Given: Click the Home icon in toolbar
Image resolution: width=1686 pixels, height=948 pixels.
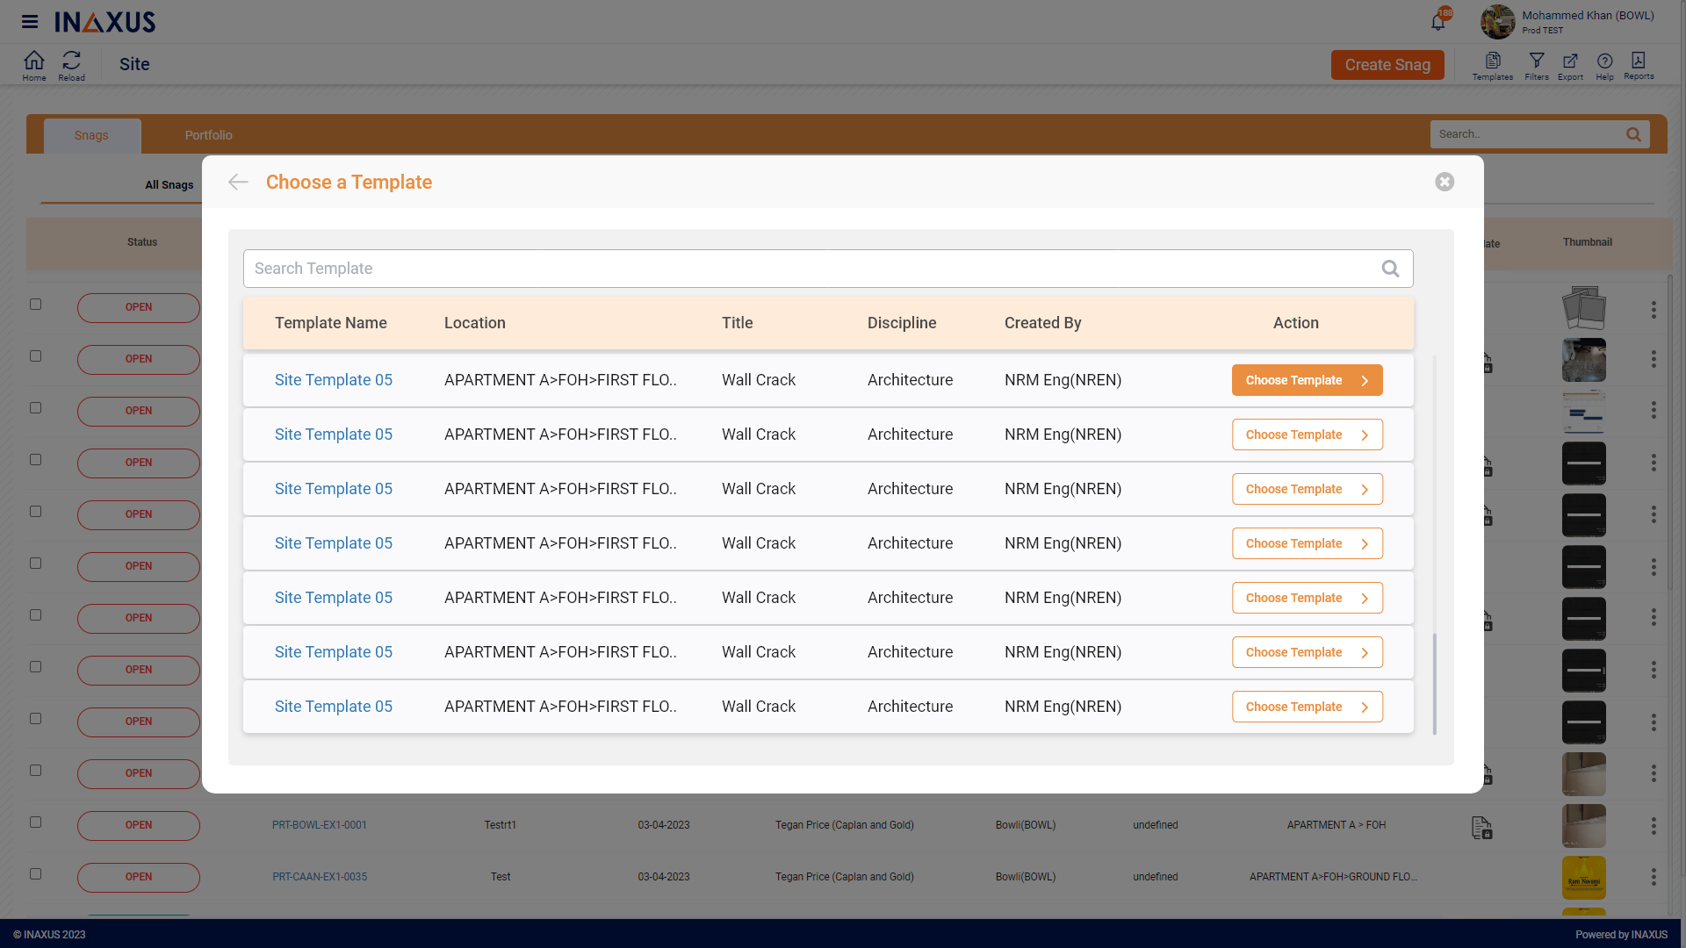Looking at the screenshot, I should click(x=34, y=64).
